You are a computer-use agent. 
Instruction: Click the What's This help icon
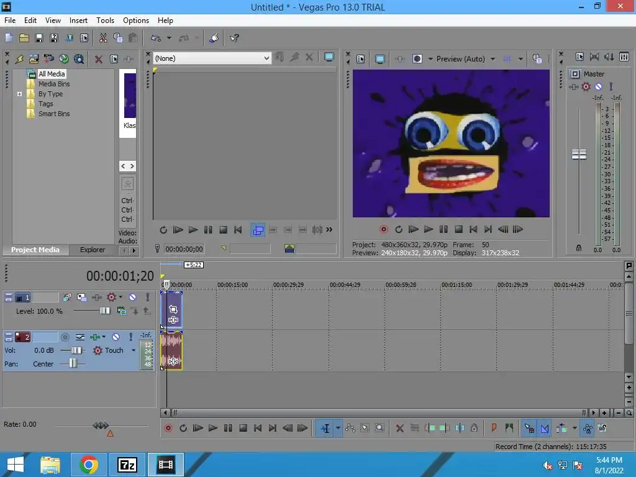coord(234,38)
